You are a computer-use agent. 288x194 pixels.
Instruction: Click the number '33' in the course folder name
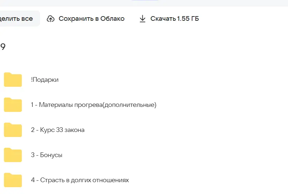click(60, 130)
